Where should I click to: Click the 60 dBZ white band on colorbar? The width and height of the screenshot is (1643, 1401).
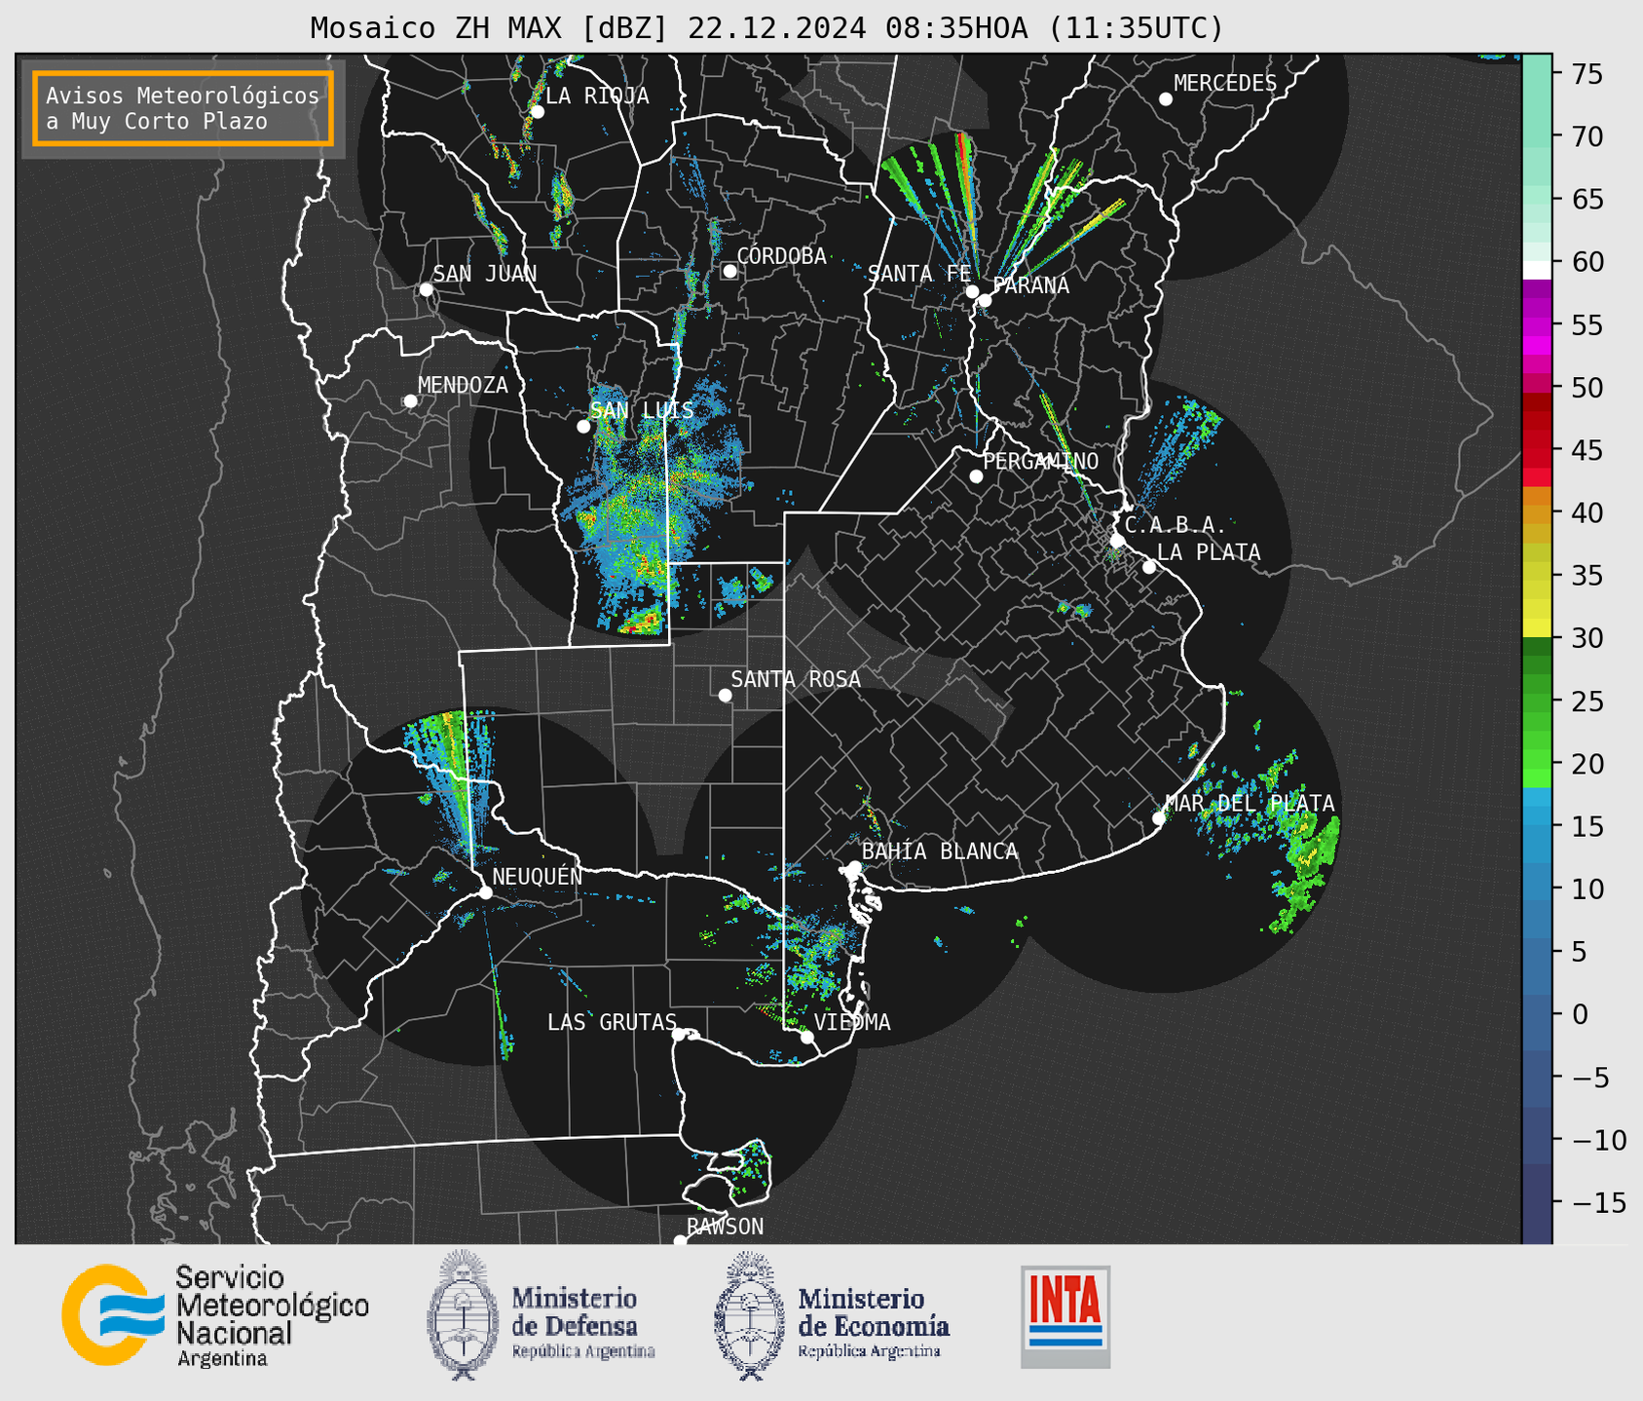1536,269
